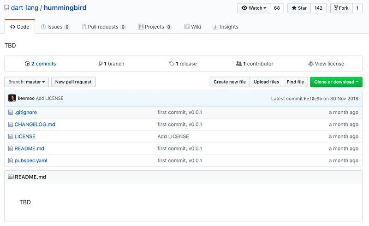Click the branch icon beside 1 branch
This screenshot has width=369, height=226.
[101, 64]
